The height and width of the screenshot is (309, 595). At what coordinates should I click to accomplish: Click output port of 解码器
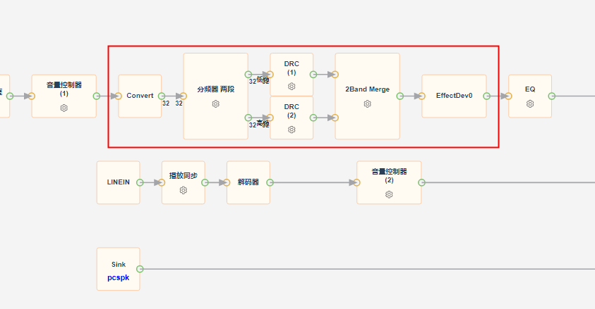pyautogui.click(x=270, y=183)
